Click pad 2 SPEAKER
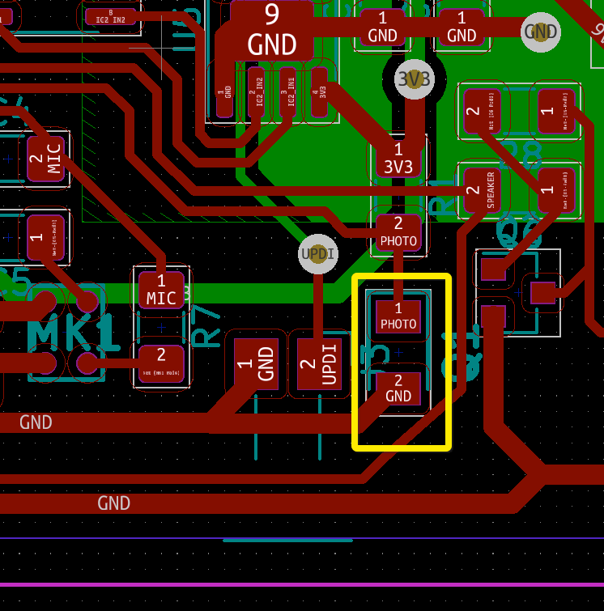The height and width of the screenshot is (611, 604). click(x=479, y=191)
